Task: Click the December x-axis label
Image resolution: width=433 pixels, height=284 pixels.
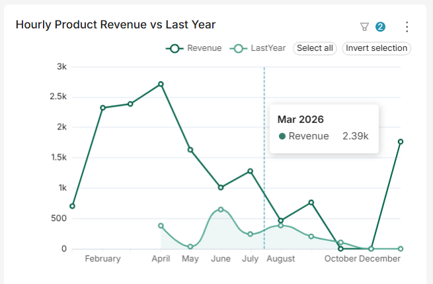Action: 379,259
